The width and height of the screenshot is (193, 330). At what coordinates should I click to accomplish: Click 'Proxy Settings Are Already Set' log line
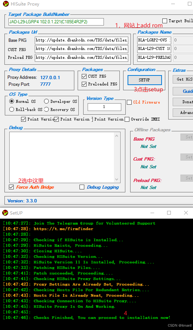[91, 284]
